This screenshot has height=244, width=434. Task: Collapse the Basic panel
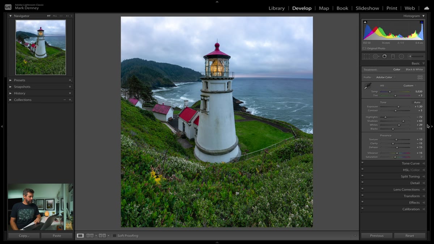coord(424,64)
